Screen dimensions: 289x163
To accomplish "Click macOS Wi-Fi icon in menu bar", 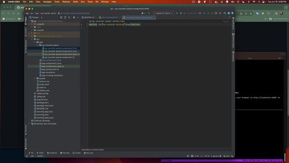I will tap(254, 2).
